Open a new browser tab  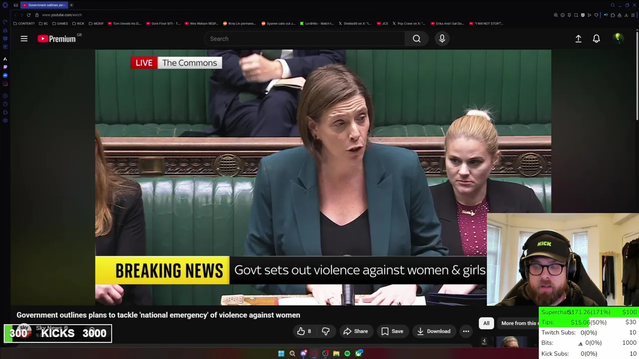coord(71,5)
